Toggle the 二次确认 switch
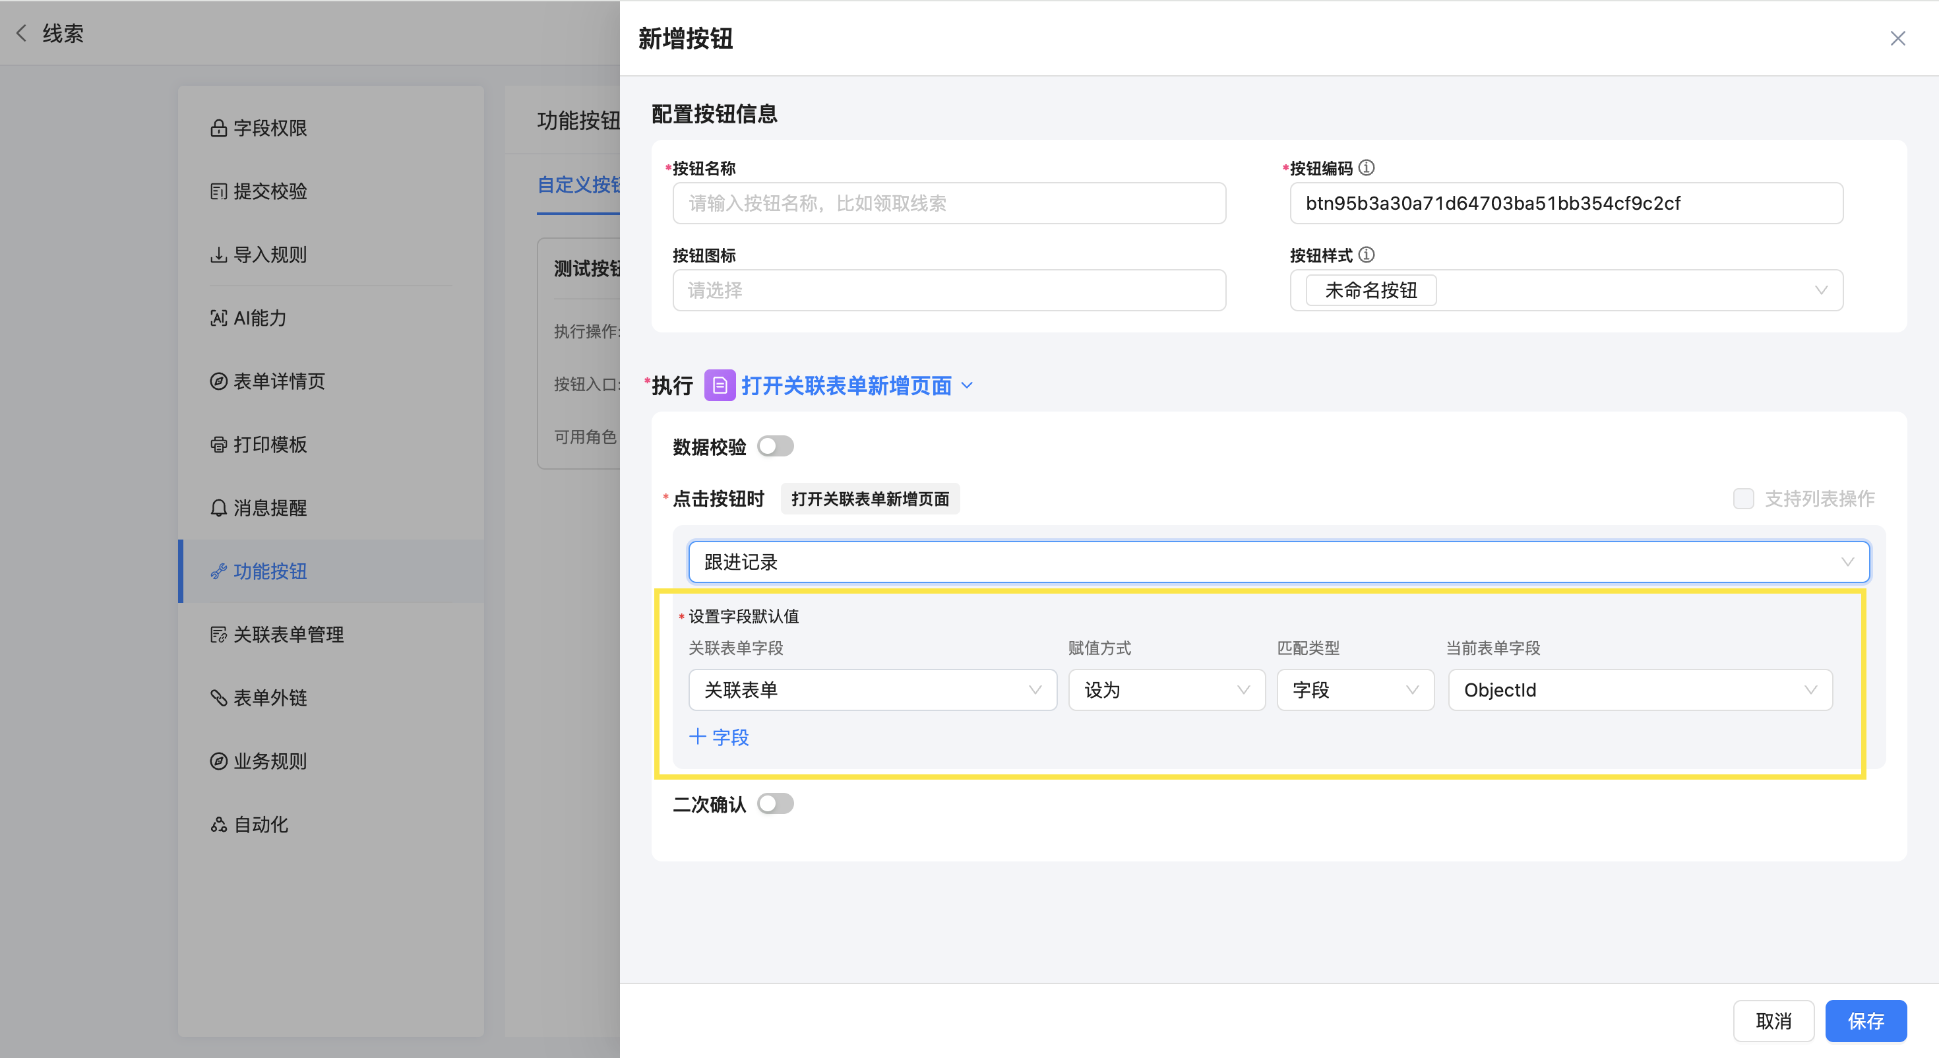The image size is (1939, 1058). point(776,803)
